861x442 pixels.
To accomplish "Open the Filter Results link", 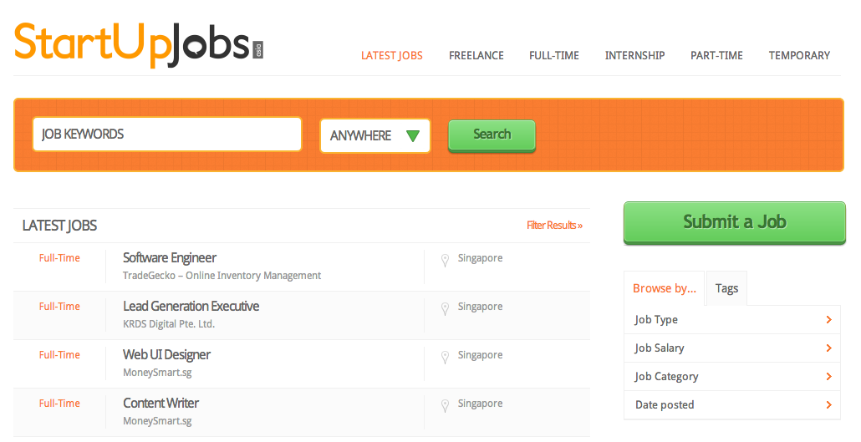I will pyautogui.click(x=554, y=226).
